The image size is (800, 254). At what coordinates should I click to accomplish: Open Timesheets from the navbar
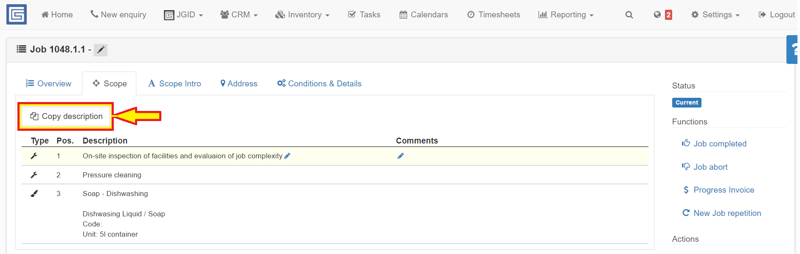click(x=493, y=15)
